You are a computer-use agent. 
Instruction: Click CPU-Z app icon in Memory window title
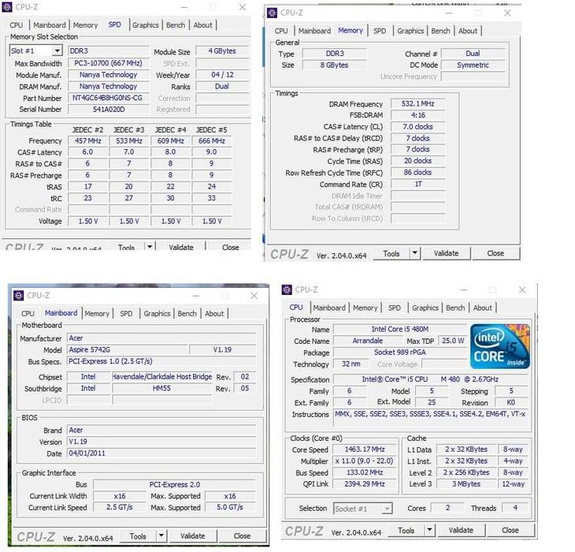[272, 13]
